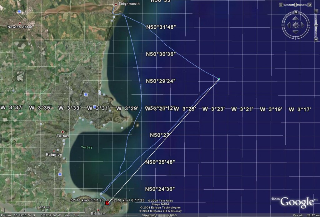Zoom out with the minus button

[x=316, y=40]
